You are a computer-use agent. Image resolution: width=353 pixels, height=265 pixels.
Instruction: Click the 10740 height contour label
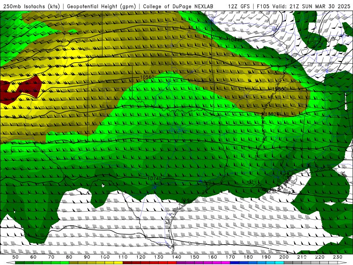[x=154, y=178]
